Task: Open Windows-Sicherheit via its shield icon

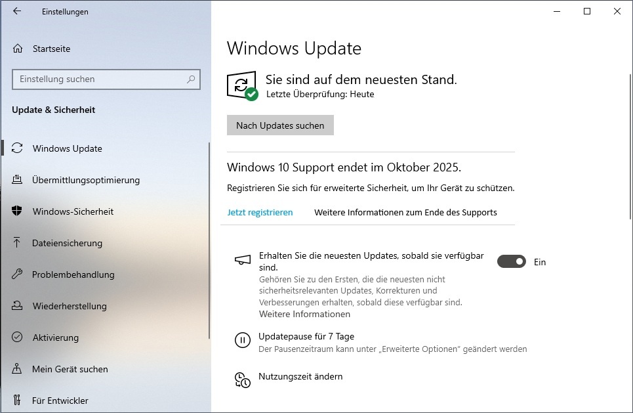Action: pyautogui.click(x=17, y=211)
